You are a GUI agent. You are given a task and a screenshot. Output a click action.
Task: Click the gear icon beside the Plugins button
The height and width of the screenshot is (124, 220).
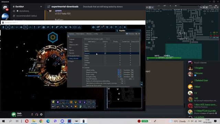[x=136, y=34]
